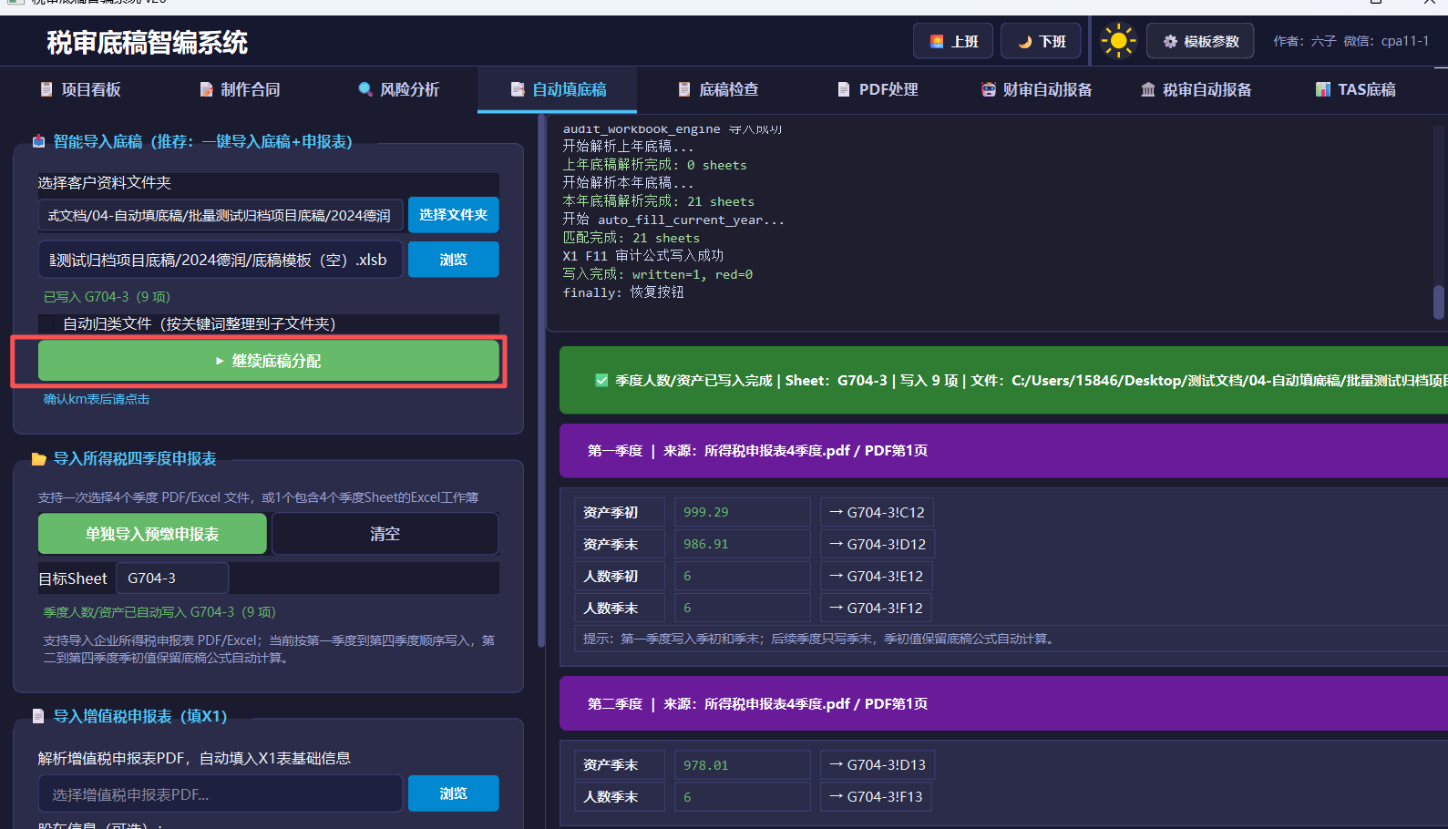Open the 底稿检查 document icon
Screen dimensions: 1448x829
pyautogui.click(x=684, y=89)
